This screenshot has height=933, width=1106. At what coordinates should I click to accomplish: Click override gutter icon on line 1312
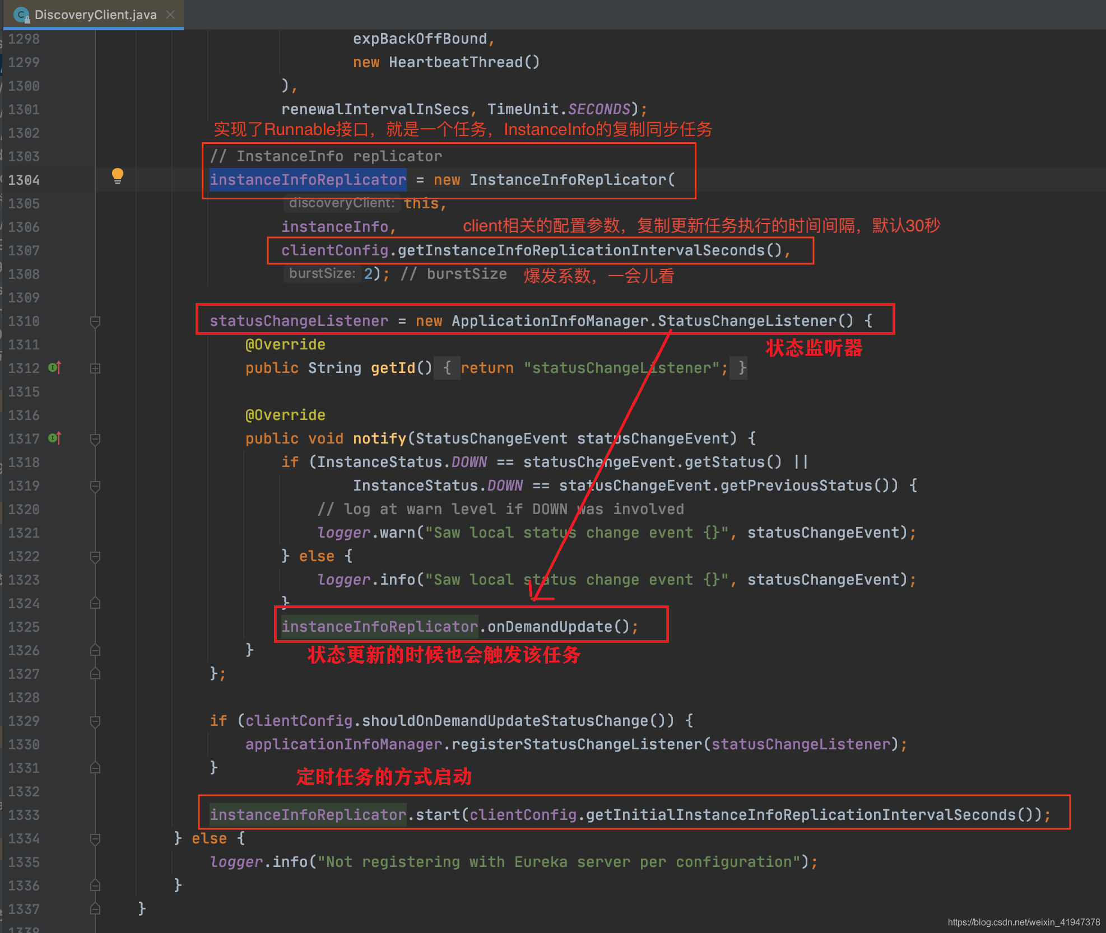click(54, 367)
